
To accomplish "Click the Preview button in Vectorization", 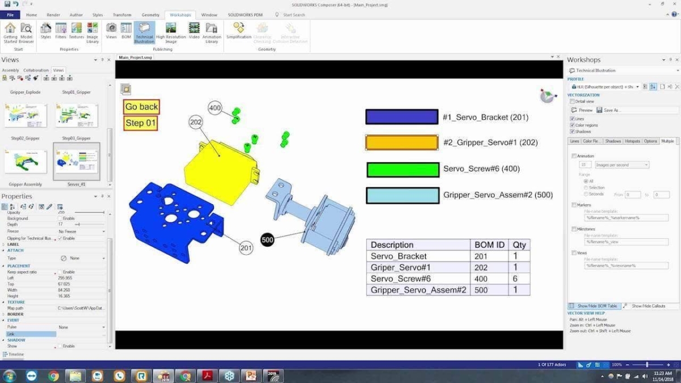I will point(585,110).
